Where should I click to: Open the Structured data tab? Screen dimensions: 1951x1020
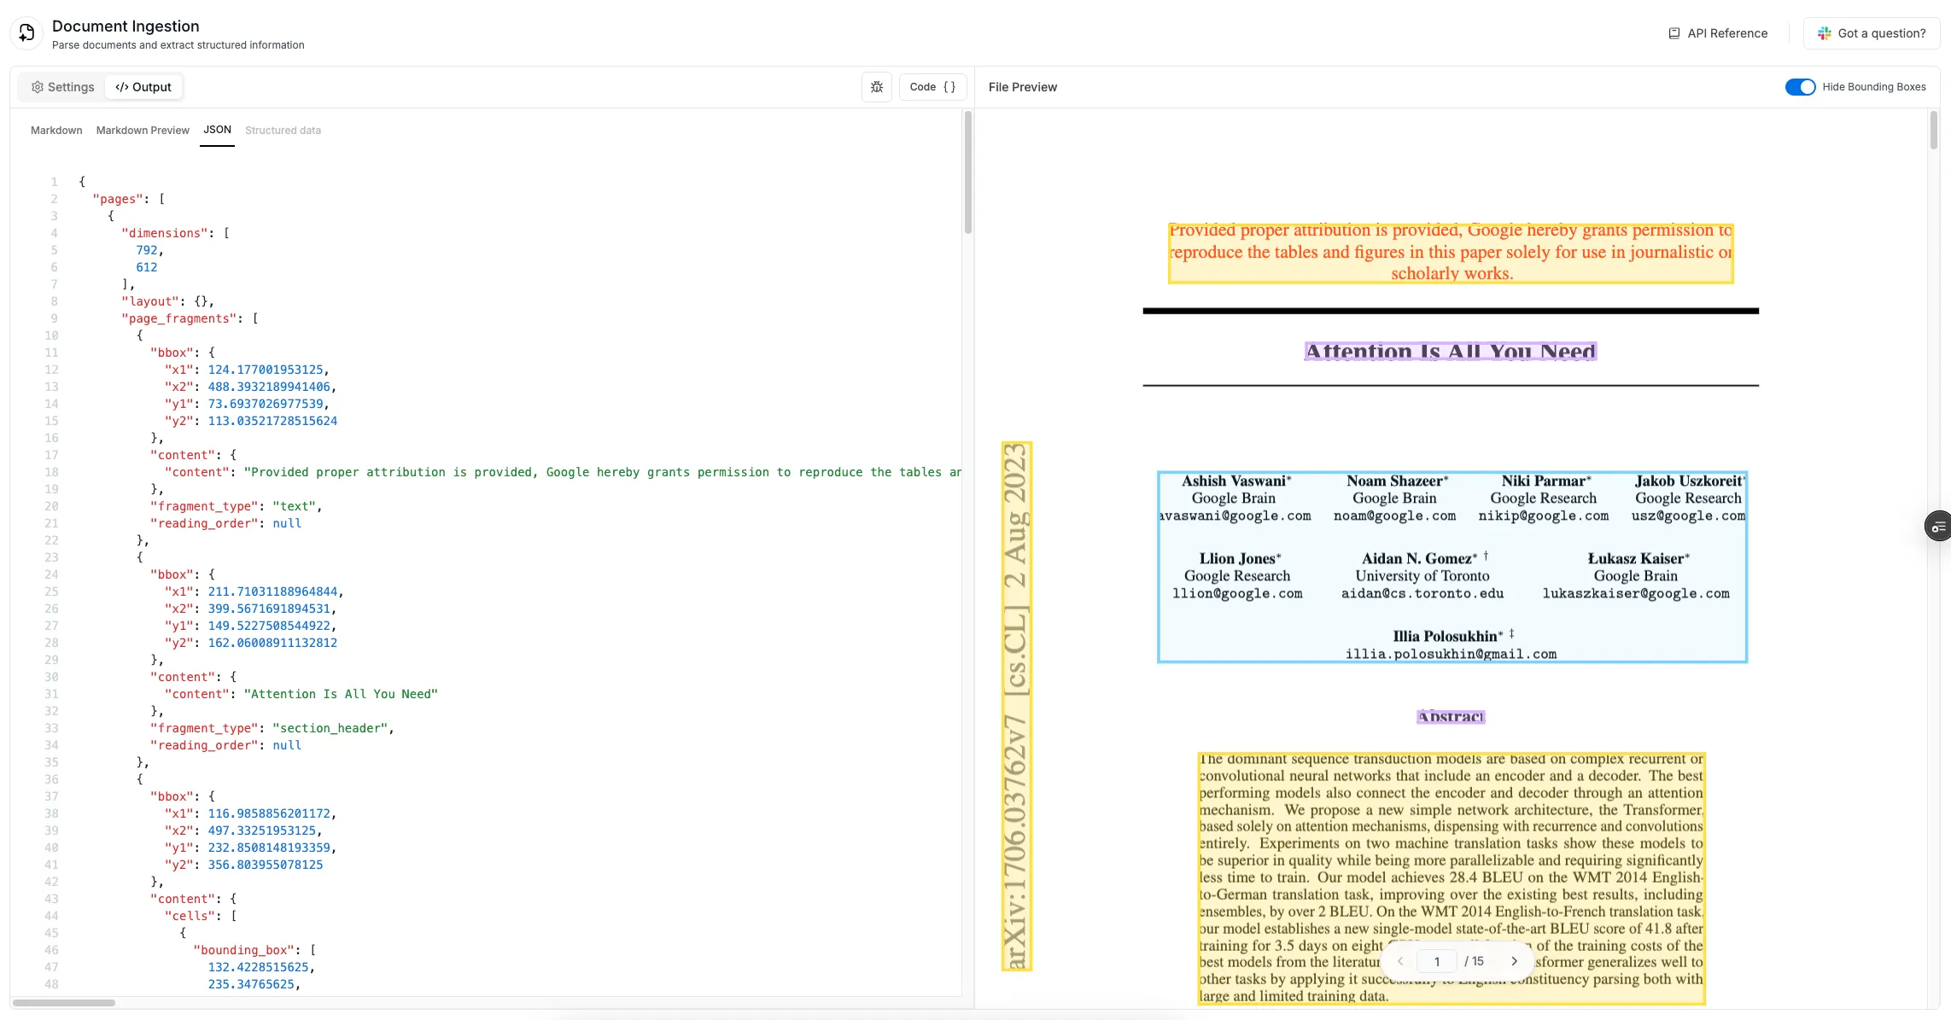tap(283, 131)
